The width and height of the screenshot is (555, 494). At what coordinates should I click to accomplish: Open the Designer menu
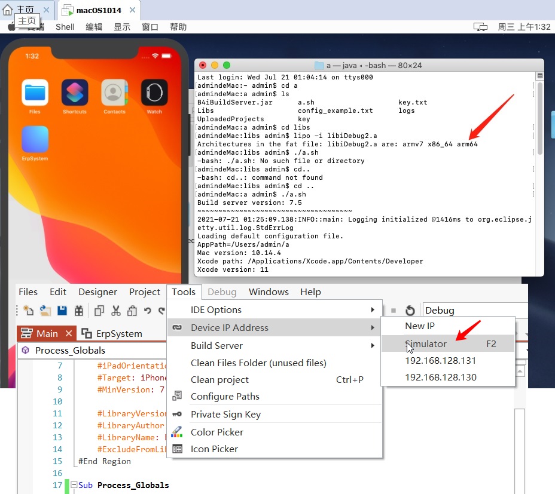pyautogui.click(x=97, y=292)
